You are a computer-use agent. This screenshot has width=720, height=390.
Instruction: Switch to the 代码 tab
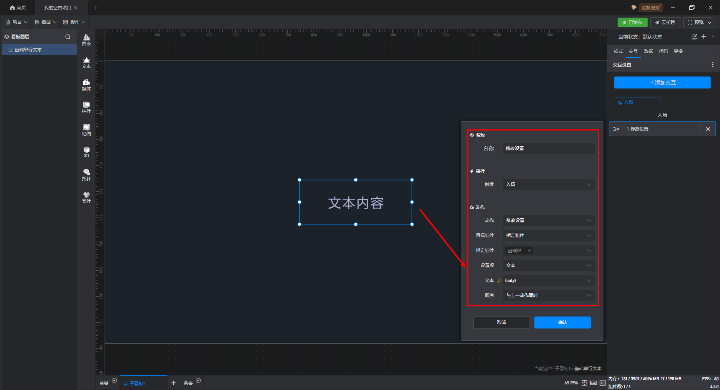click(663, 51)
